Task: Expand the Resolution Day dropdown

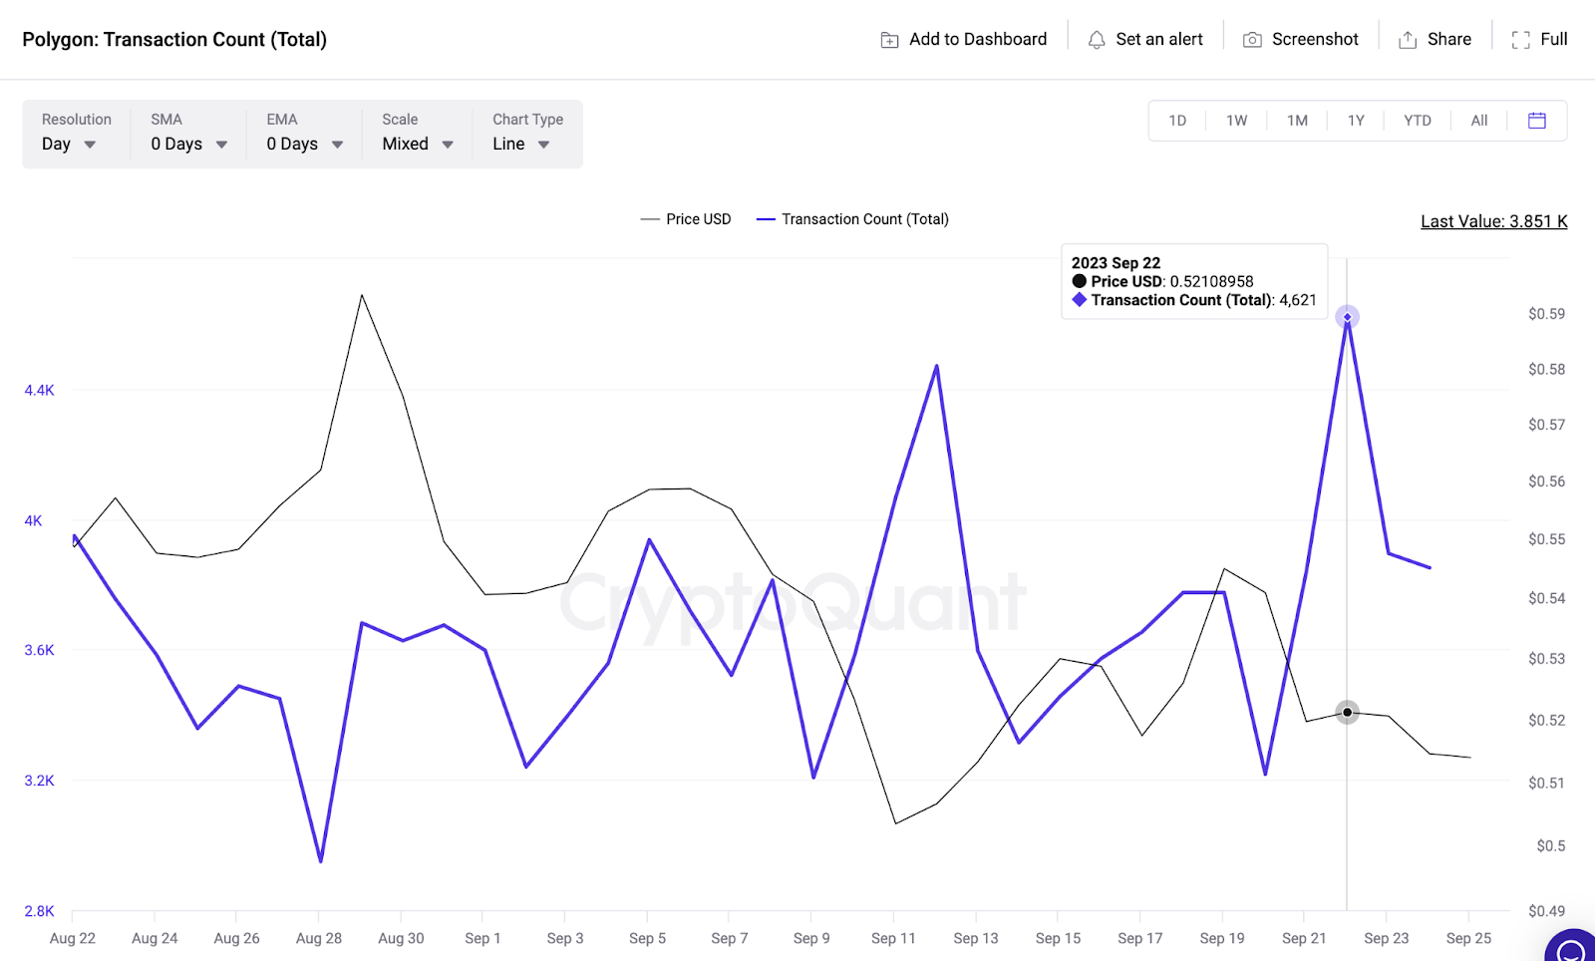Action: click(70, 145)
